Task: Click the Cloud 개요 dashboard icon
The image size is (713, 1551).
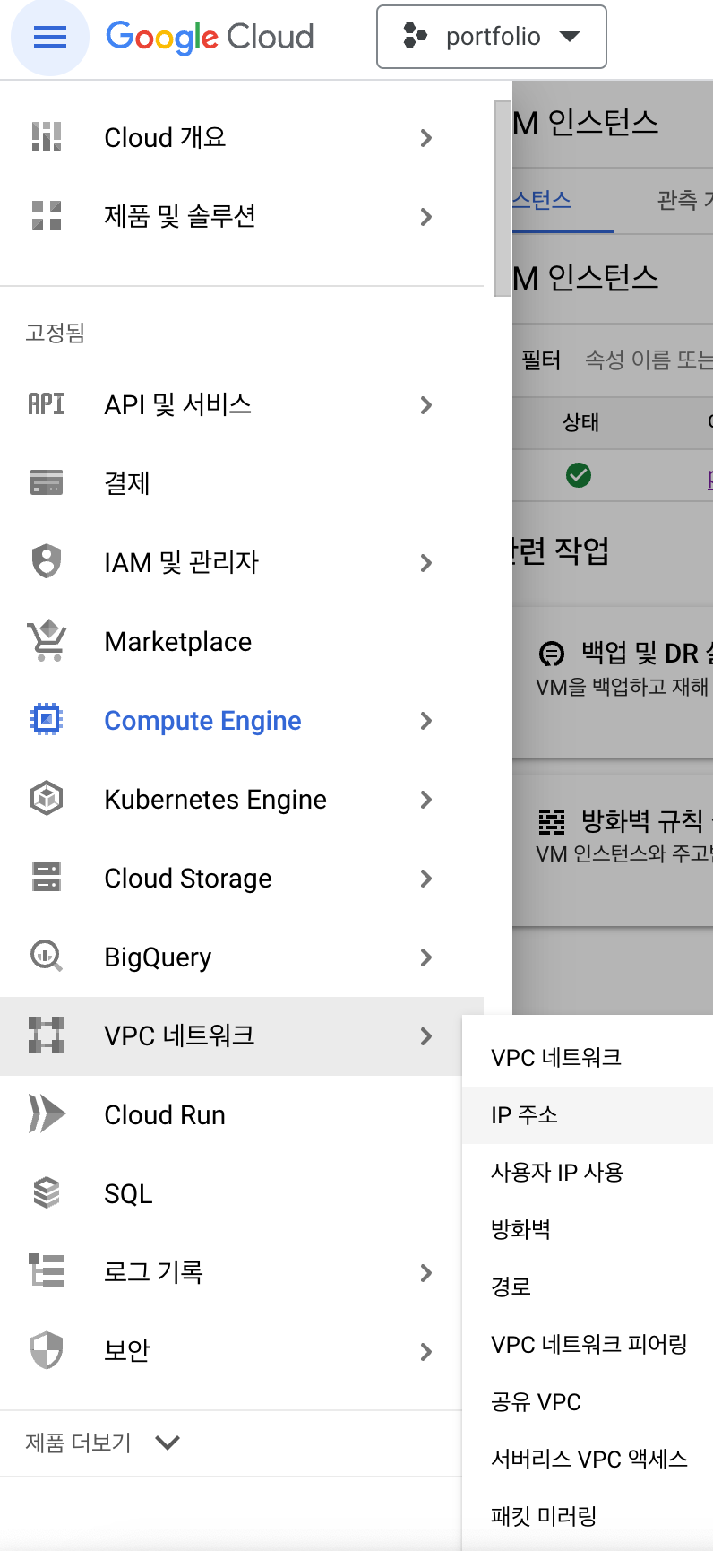Action: (x=47, y=137)
